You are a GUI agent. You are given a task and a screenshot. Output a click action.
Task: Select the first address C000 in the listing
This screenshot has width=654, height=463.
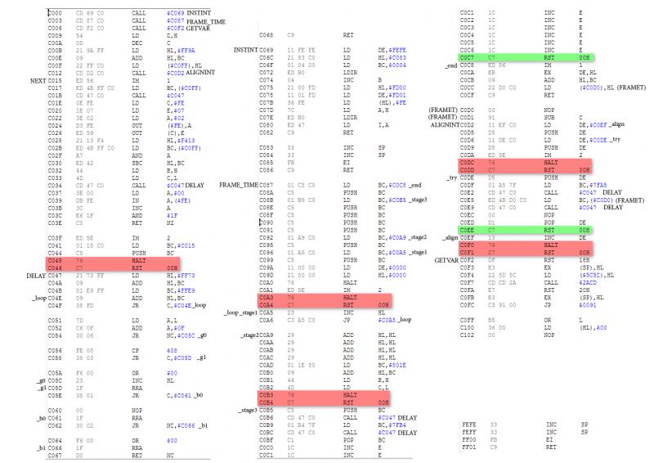[x=55, y=14]
